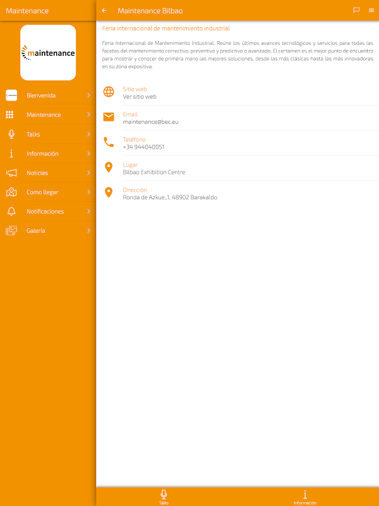Select Notificaciones menu label

click(45, 212)
